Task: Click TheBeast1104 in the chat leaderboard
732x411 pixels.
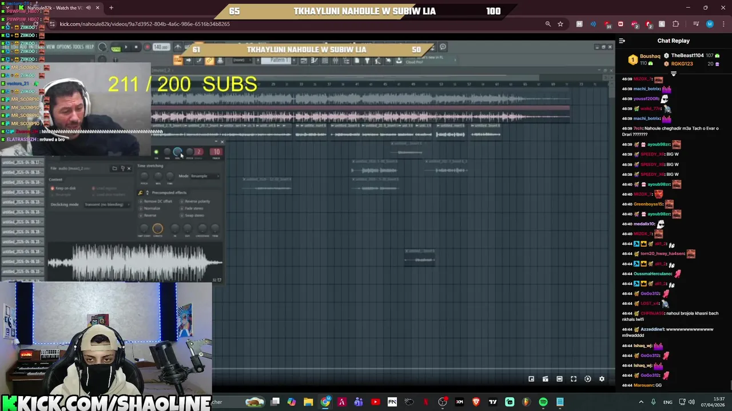Action: [687, 55]
